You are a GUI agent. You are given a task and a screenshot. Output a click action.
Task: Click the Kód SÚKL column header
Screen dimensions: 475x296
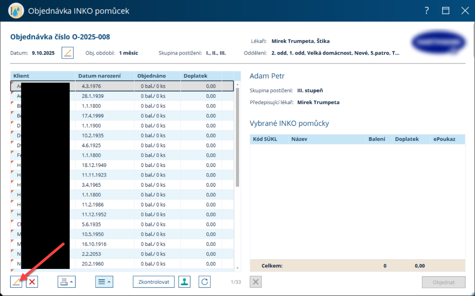click(270, 139)
